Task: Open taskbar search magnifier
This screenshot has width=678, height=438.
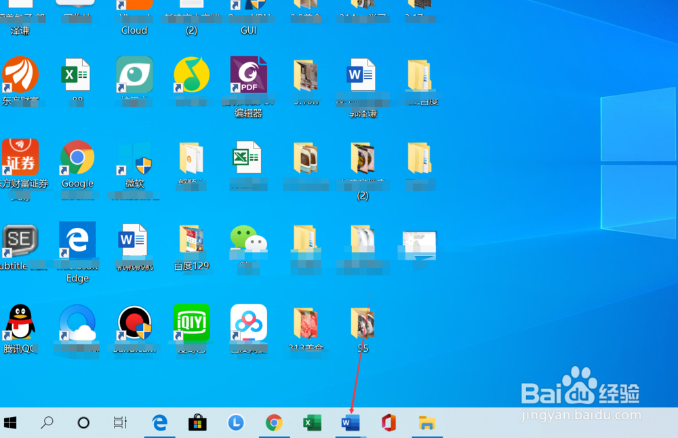Action: coord(47,422)
